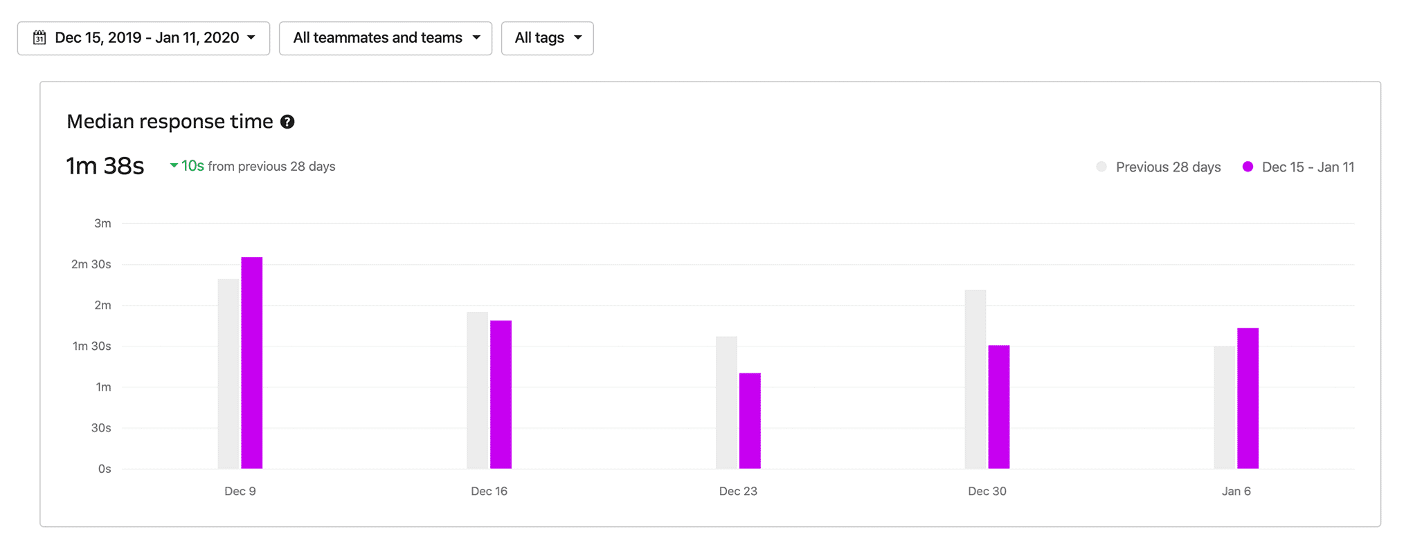Click the green down-arrow trend indicator
This screenshot has height=549, width=1404.
pos(174,166)
